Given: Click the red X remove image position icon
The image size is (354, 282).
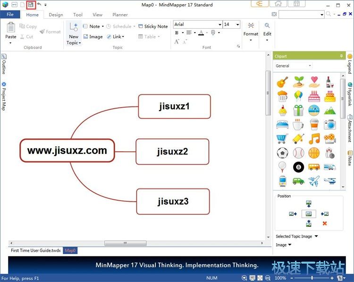Looking at the screenshot, I should 325,223.
